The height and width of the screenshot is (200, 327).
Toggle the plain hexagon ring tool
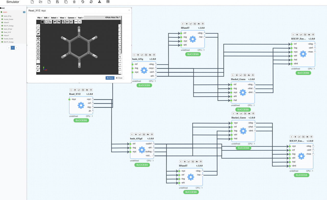pyautogui.click(x=38, y=54)
